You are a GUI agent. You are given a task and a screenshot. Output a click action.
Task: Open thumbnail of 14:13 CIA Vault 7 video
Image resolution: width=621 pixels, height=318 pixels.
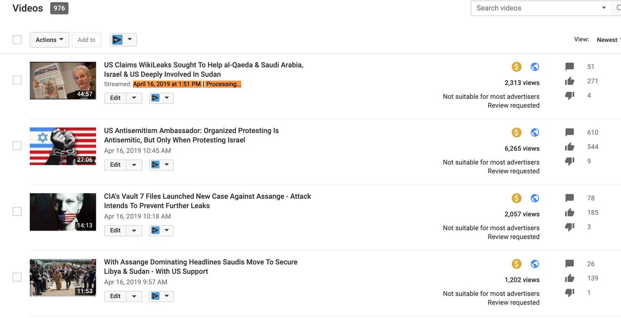point(63,212)
